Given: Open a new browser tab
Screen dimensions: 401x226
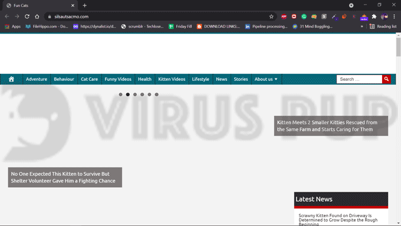Looking at the screenshot, I should click(85, 5).
